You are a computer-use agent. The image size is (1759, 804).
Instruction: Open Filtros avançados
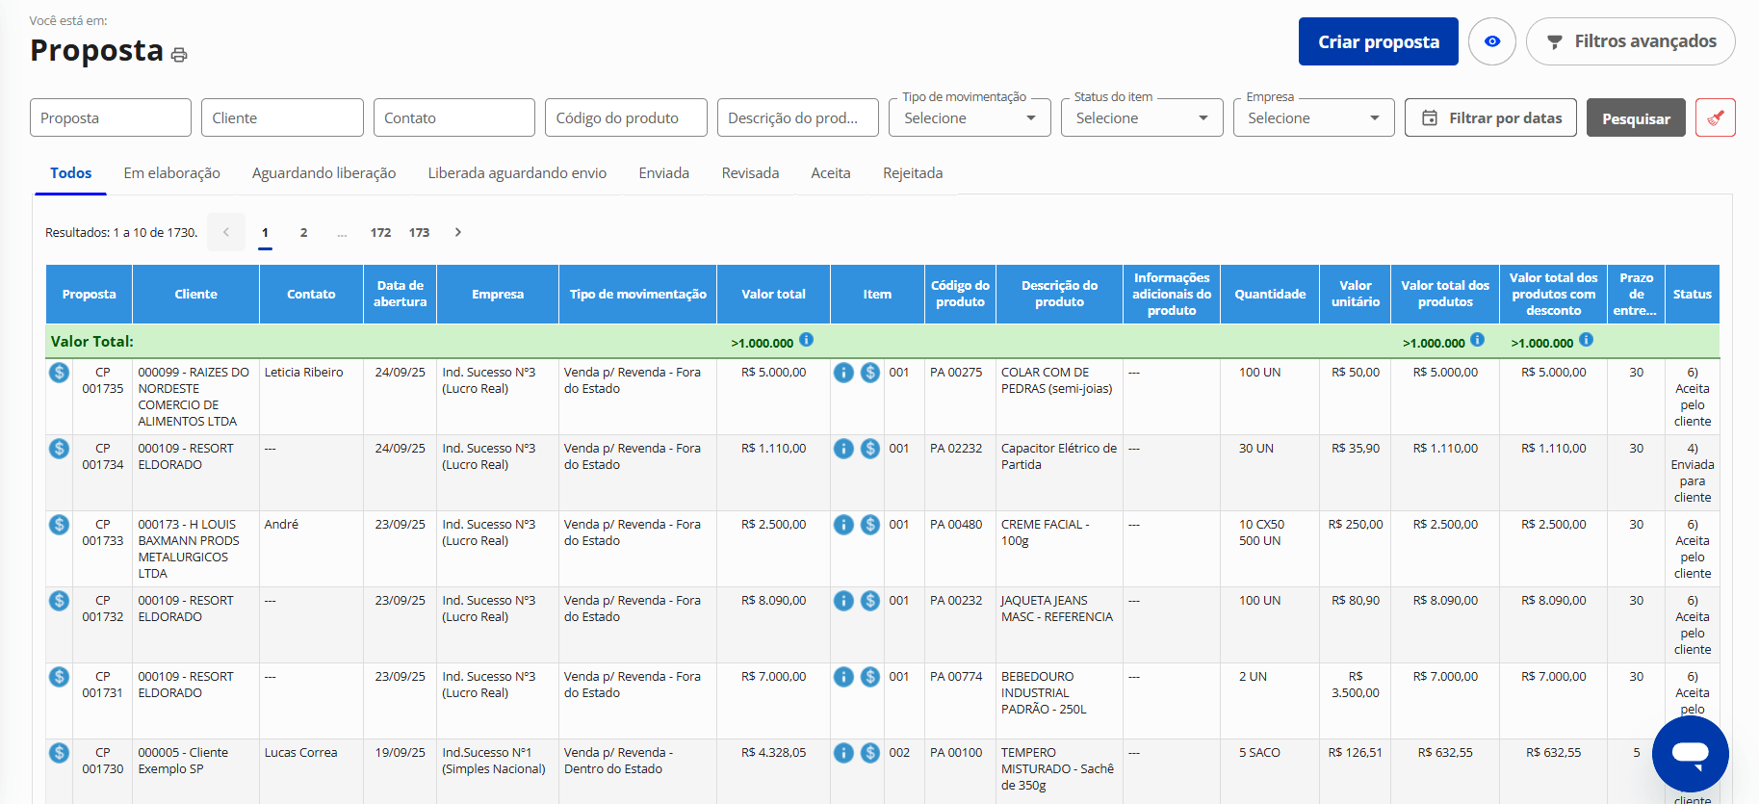click(1630, 41)
